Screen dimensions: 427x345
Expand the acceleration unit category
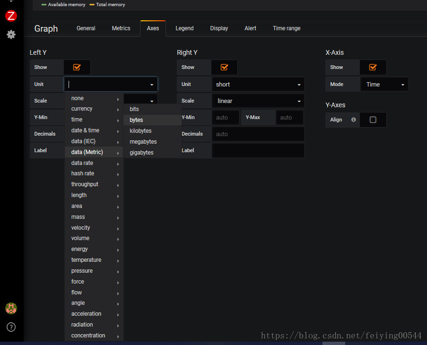(94, 314)
